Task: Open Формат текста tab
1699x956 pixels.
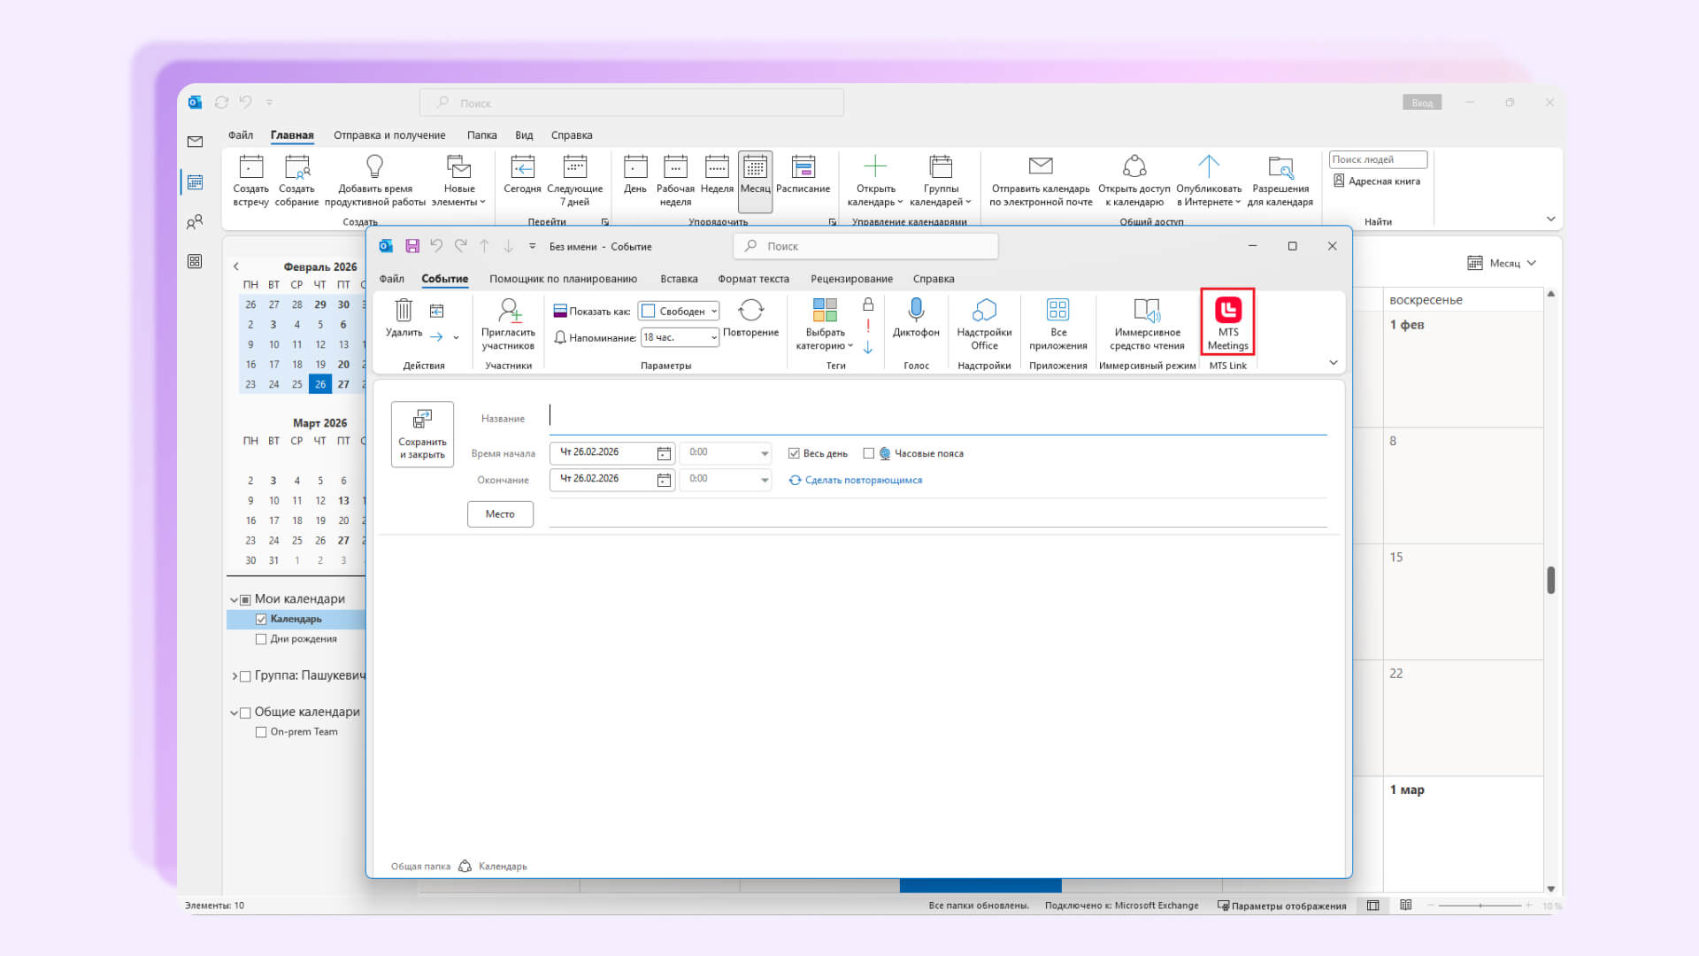Action: tap(753, 279)
